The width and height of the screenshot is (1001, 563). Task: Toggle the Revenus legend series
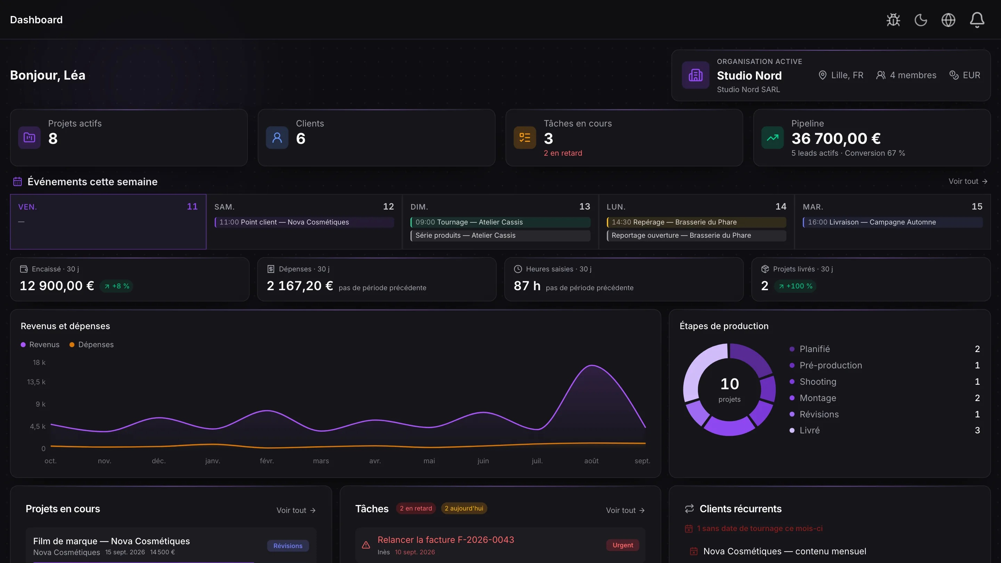pos(40,345)
